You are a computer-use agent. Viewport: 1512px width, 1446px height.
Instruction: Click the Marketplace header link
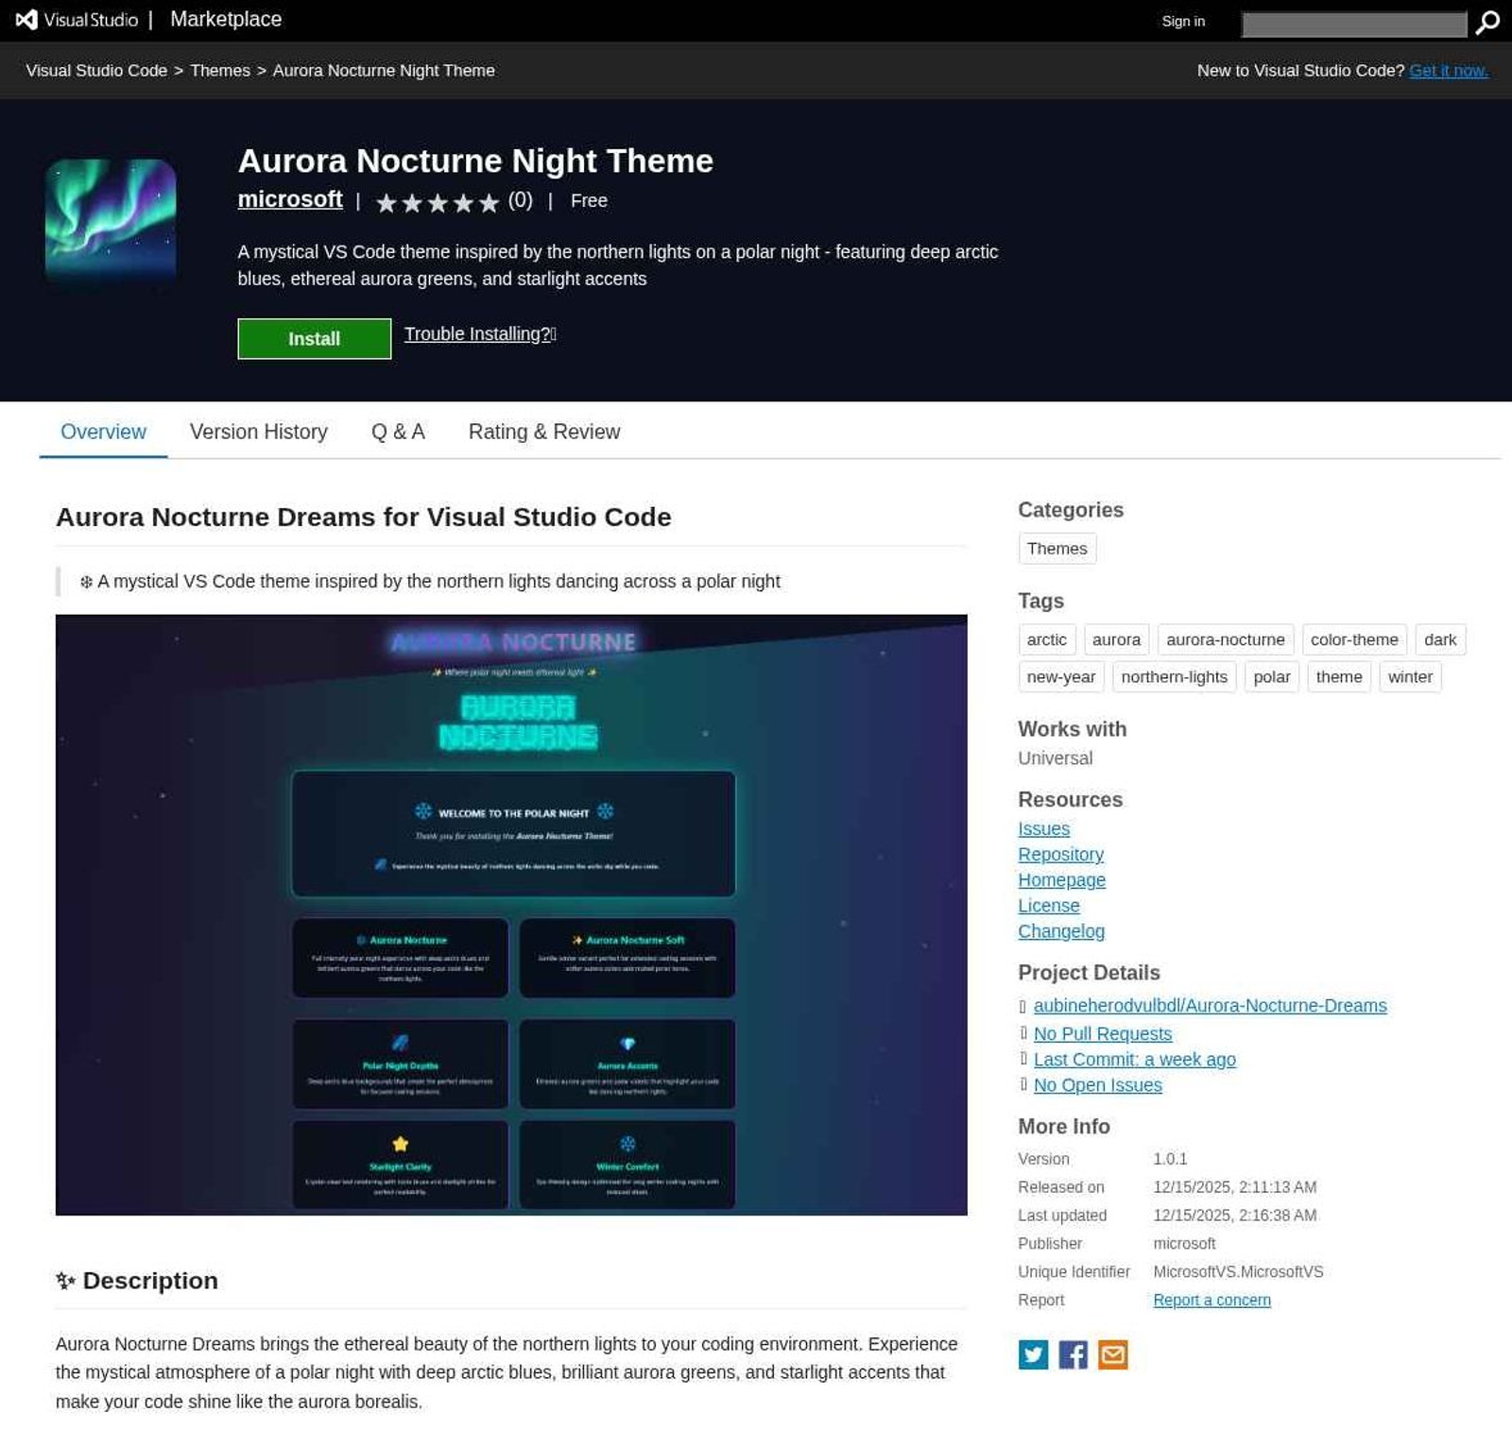226,19
